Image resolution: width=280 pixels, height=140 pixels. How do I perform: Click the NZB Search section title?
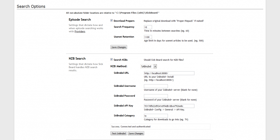pos(77,58)
